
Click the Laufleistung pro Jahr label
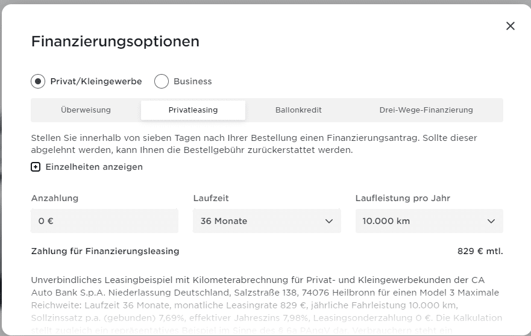[x=403, y=198]
